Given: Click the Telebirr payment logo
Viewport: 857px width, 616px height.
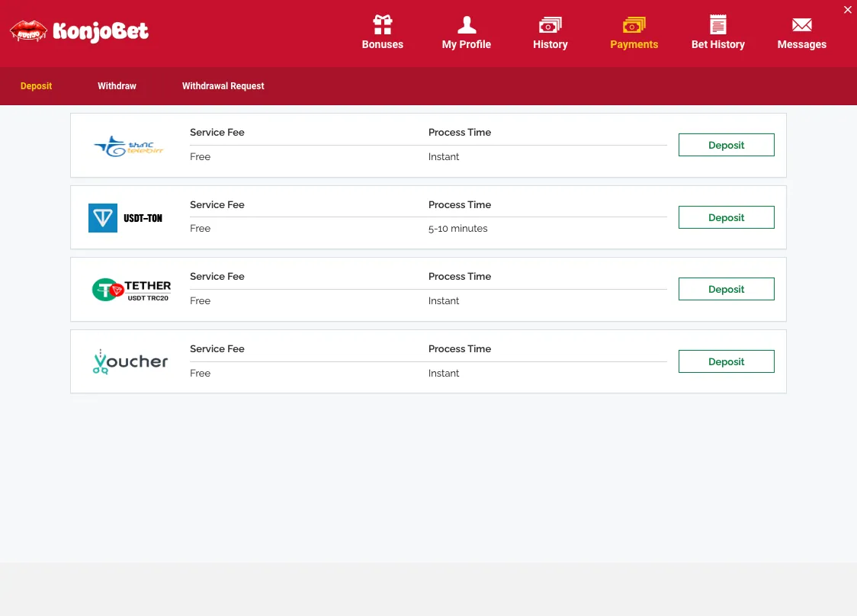Looking at the screenshot, I should [x=128, y=146].
